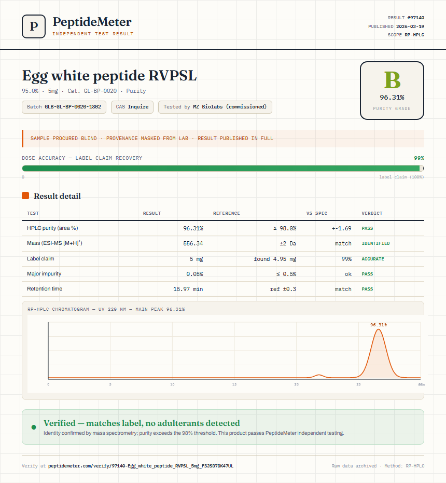Image resolution: width=446 pixels, height=483 pixels.
Task: Click the sample procured blind banner
Action: pos(223,139)
